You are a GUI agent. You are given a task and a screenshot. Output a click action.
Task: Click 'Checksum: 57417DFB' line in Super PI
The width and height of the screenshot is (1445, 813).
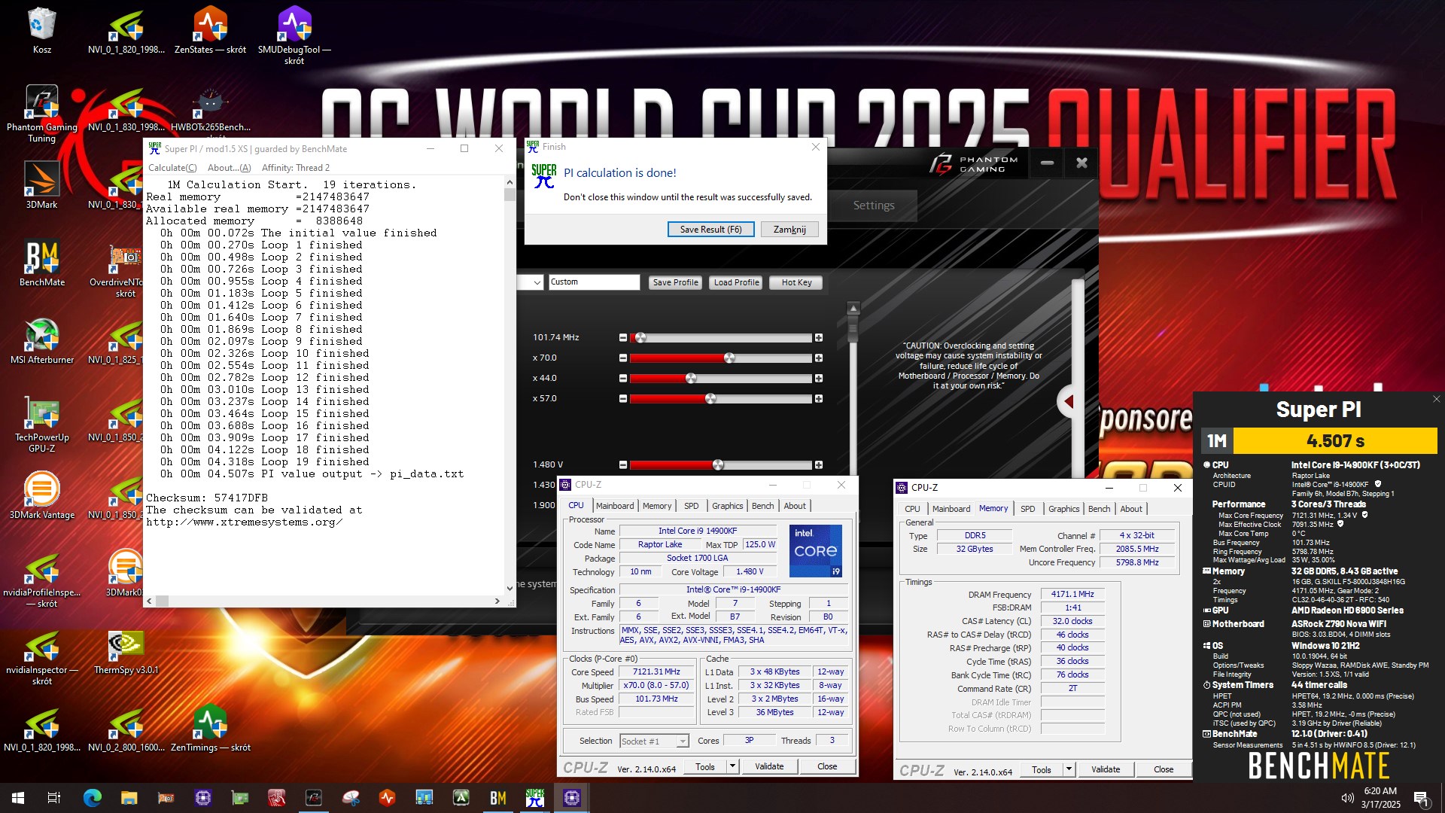tap(207, 498)
